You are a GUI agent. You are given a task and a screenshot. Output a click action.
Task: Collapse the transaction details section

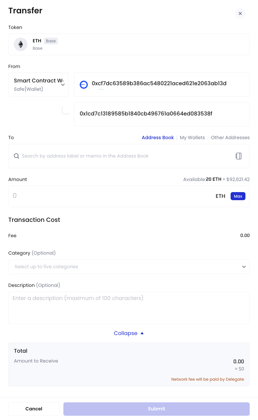(129, 333)
